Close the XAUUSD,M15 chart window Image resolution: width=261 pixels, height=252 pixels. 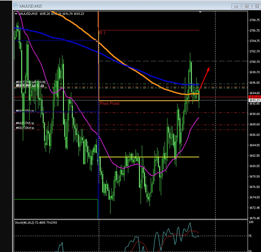coord(257,6)
